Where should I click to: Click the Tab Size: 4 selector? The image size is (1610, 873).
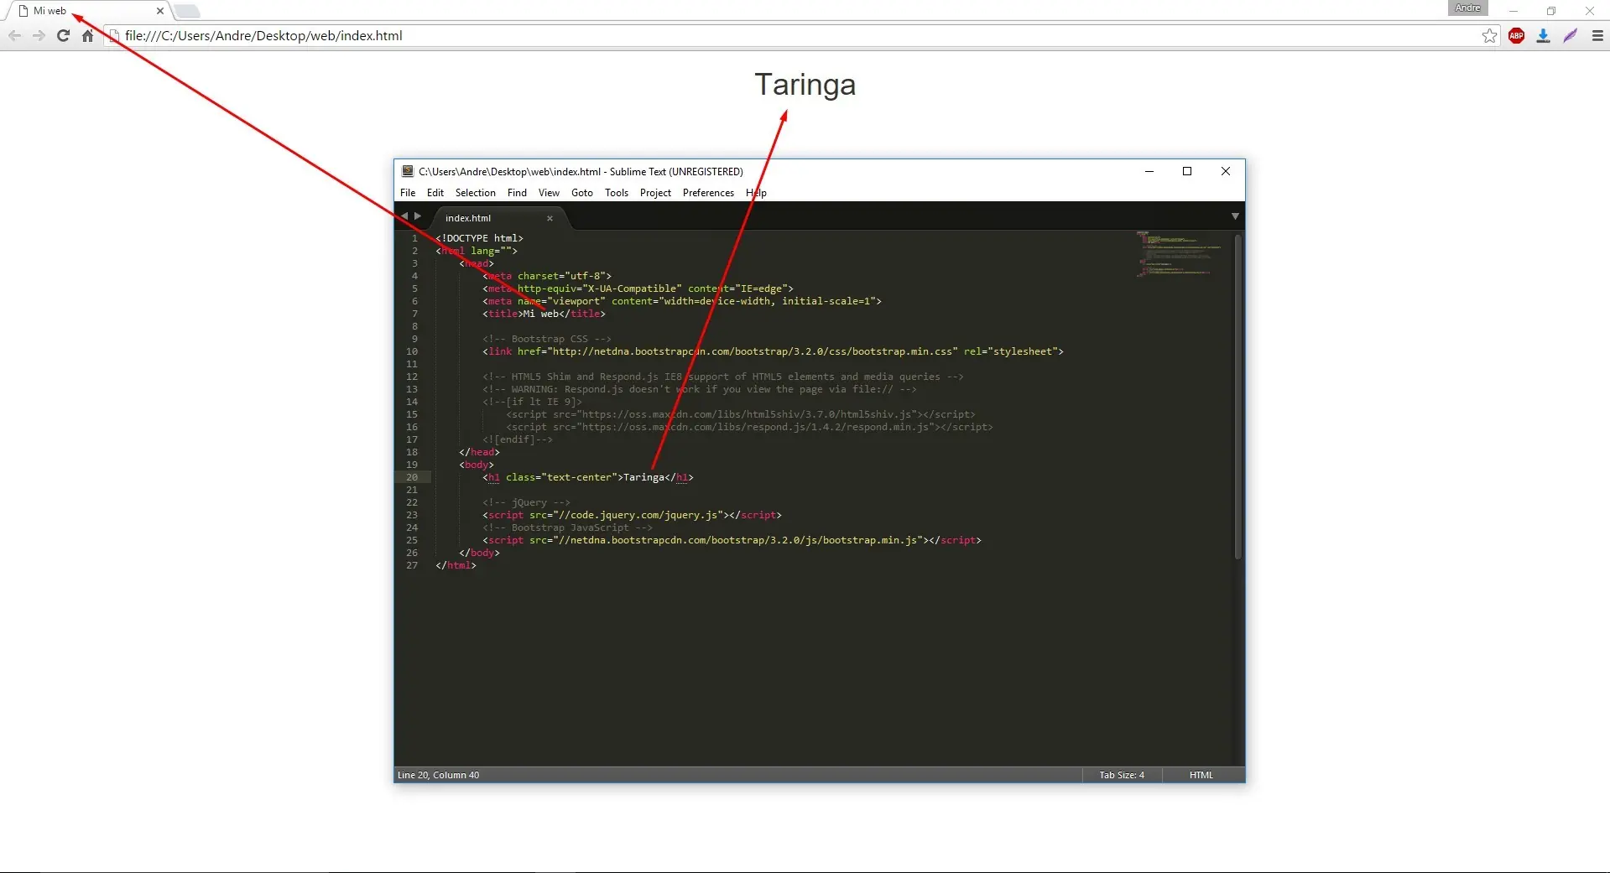coord(1122,775)
